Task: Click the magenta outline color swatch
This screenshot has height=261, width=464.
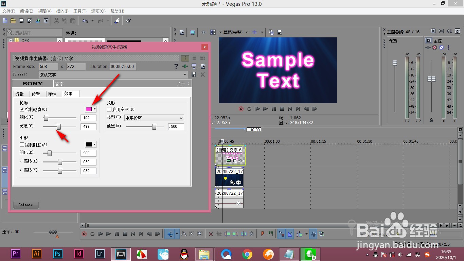Action: pos(89,109)
